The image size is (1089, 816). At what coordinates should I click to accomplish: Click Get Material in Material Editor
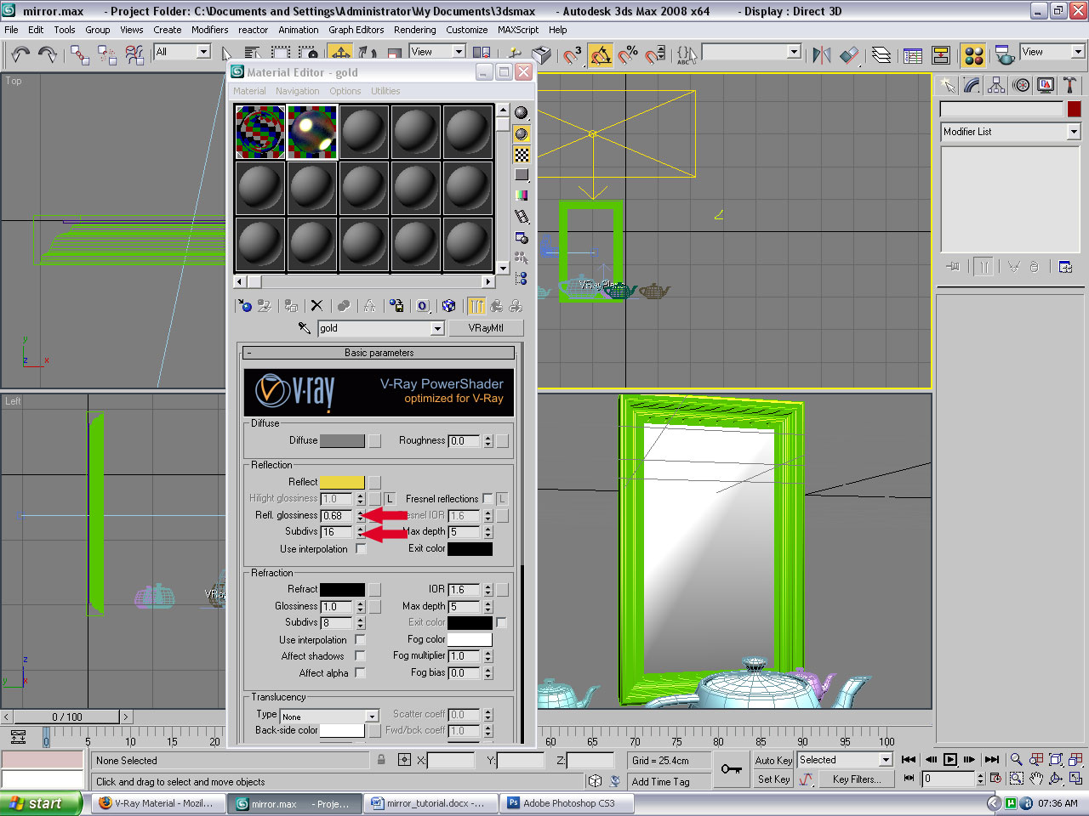click(x=245, y=306)
